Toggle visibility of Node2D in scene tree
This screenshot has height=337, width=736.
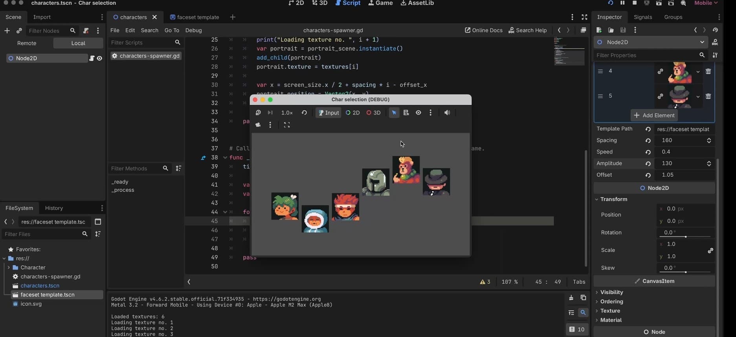[x=99, y=58]
